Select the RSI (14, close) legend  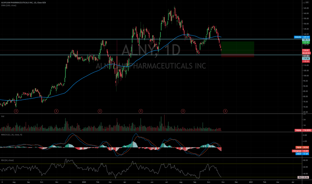7,160
